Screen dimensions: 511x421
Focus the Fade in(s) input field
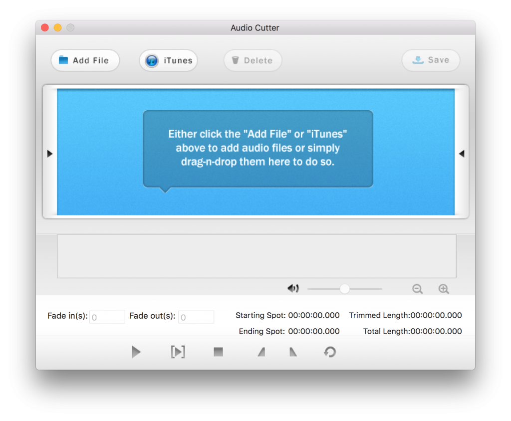click(107, 317)
